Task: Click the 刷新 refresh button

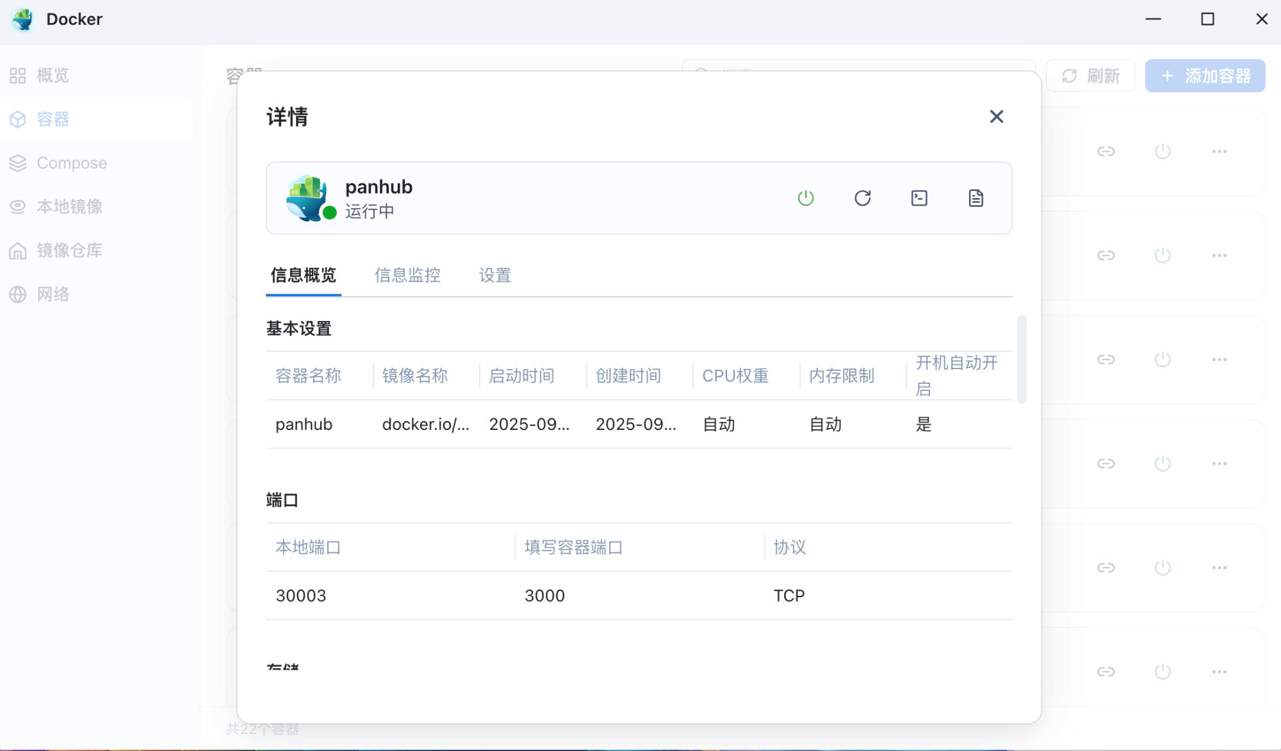Action: point(1091,76)
